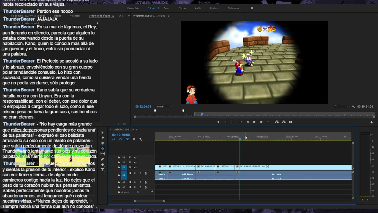Enable voice-over record on A1

click(x=146, y=173)
